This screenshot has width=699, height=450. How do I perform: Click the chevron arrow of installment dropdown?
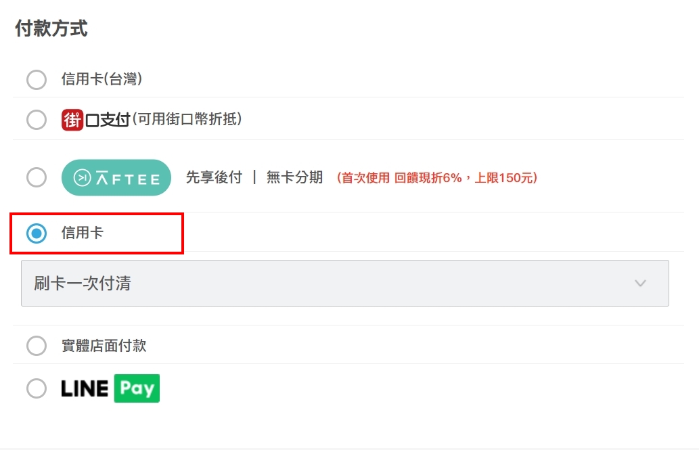[640, 283]
